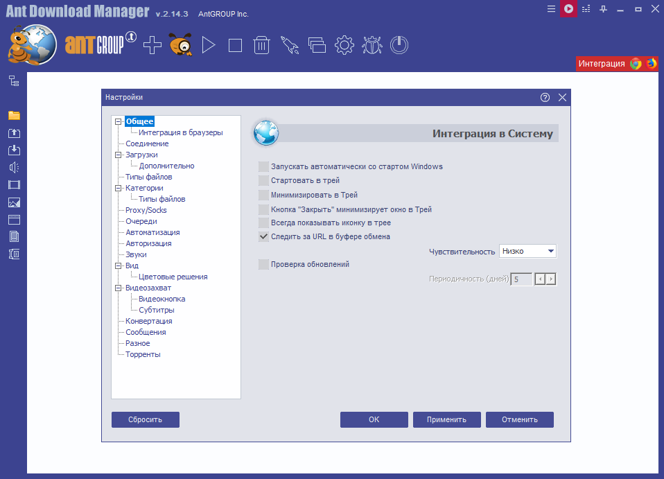The image size is (664, 479).
Task: Confirm settings with OK button
Action: pyautogui.click(x=374, y=419)
